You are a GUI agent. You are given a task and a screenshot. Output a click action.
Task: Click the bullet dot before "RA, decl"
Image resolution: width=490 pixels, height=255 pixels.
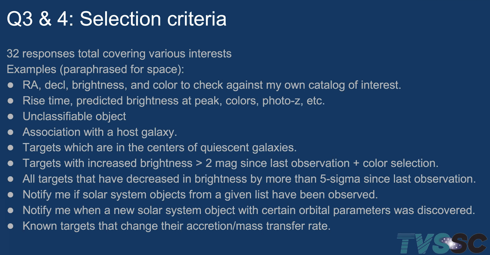(11, 85)
